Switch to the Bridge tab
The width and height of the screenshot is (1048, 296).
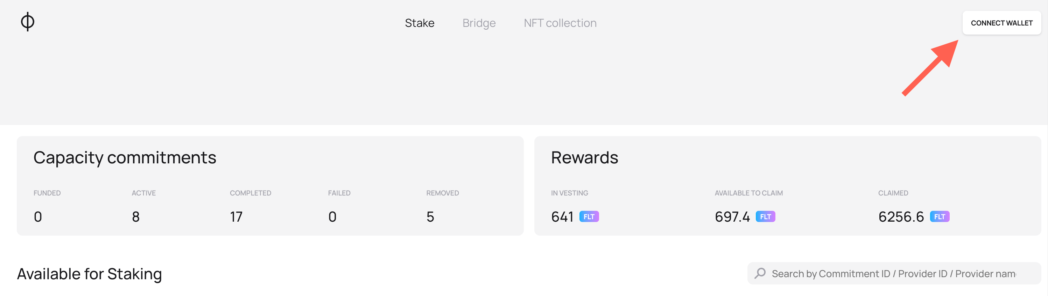tap(479, 23)
